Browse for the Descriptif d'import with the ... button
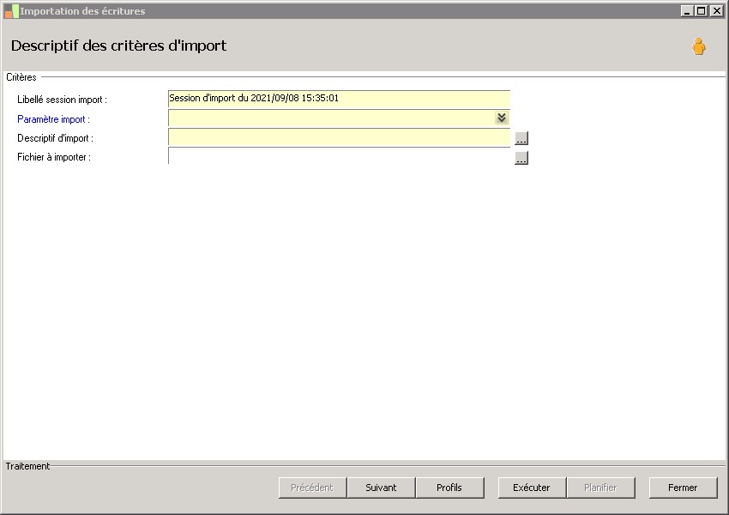This screenshot has height=515, width=729. click(521, 138)
